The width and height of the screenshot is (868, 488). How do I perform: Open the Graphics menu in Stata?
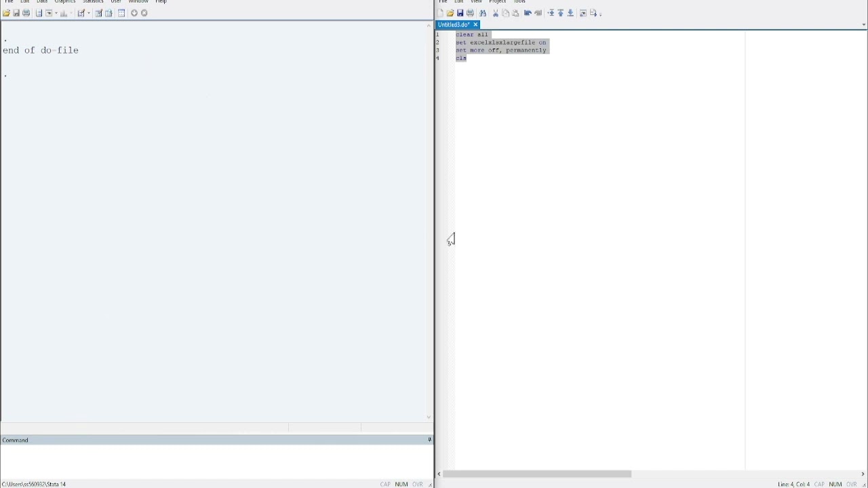(65, 1)
